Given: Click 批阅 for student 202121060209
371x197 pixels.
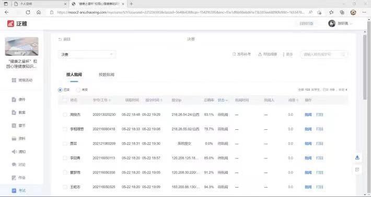Looking at the screenshot, I should point(308,143).
